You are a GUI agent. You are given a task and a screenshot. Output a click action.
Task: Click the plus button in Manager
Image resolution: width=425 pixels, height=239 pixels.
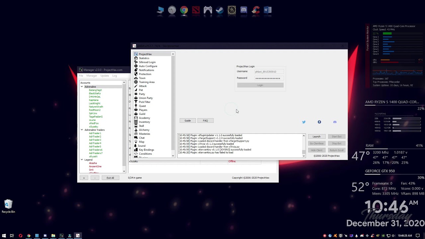pos(84,178)
